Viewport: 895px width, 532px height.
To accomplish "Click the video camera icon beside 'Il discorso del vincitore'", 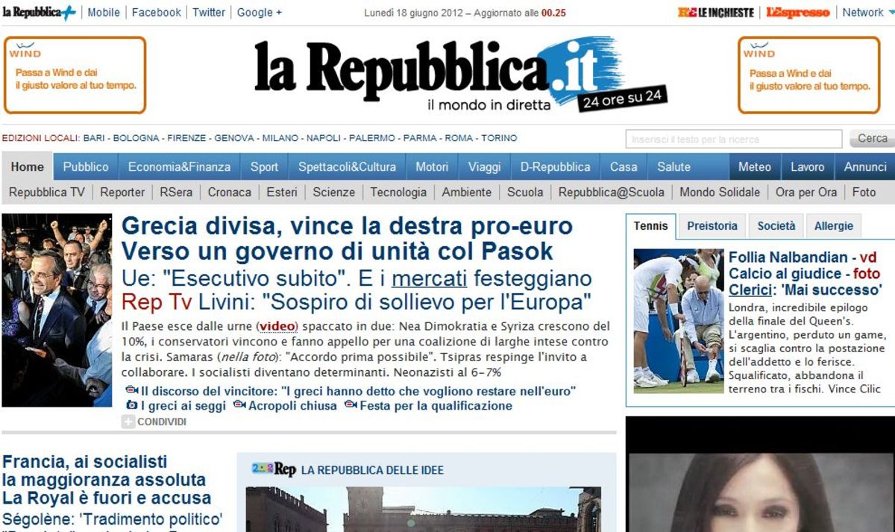I will (131, 390).
